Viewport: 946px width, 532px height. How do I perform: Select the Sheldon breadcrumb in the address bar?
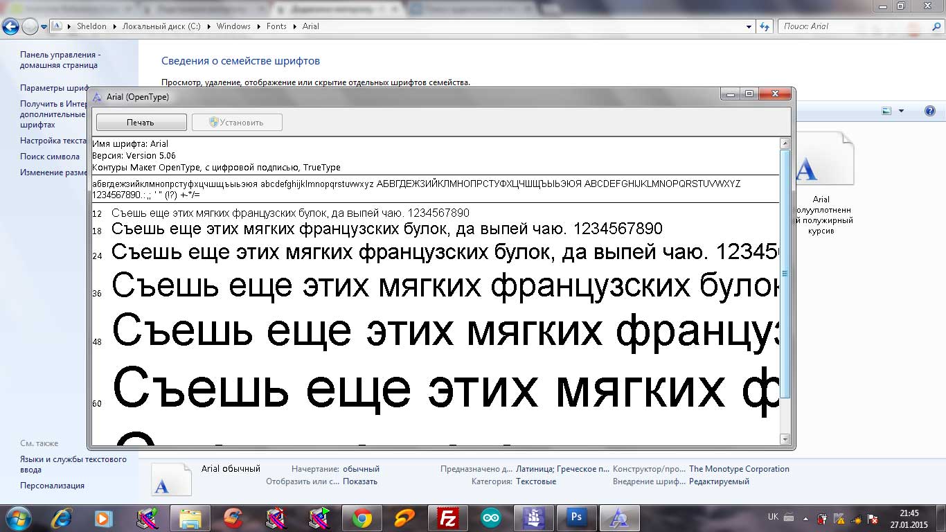coord(91,26)
